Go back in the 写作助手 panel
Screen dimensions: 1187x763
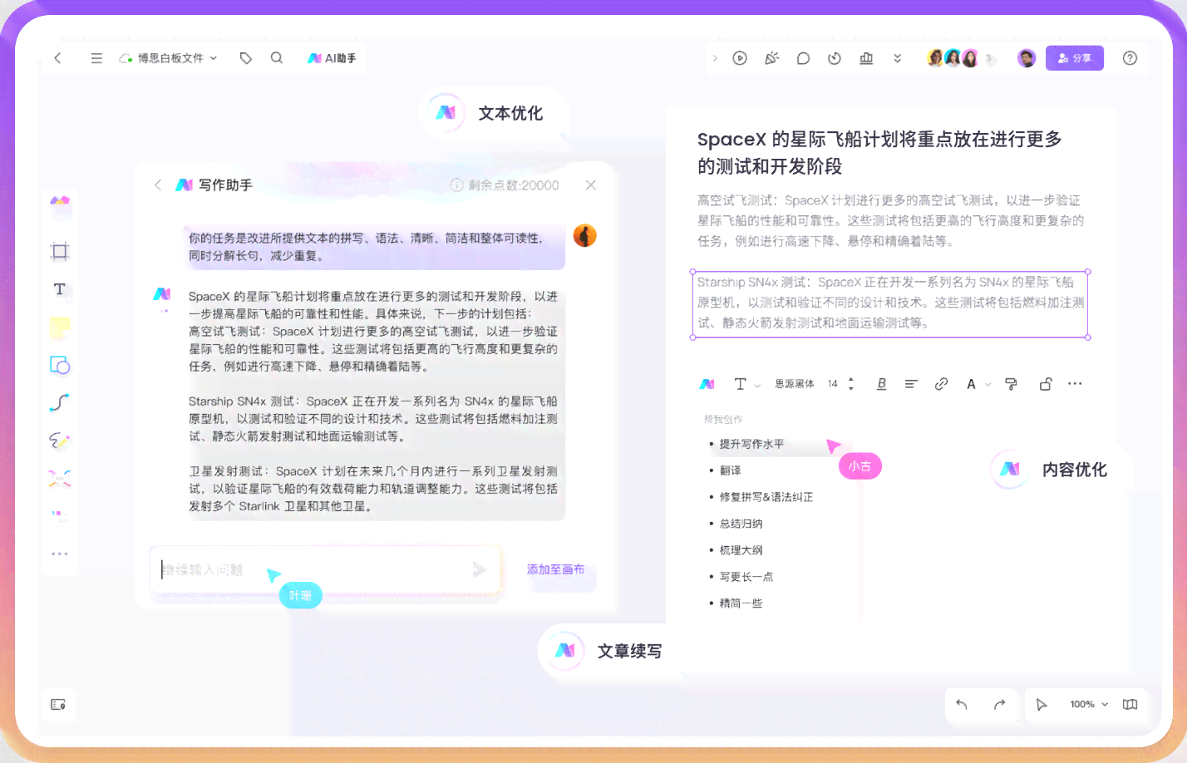(x=158, y=185)
